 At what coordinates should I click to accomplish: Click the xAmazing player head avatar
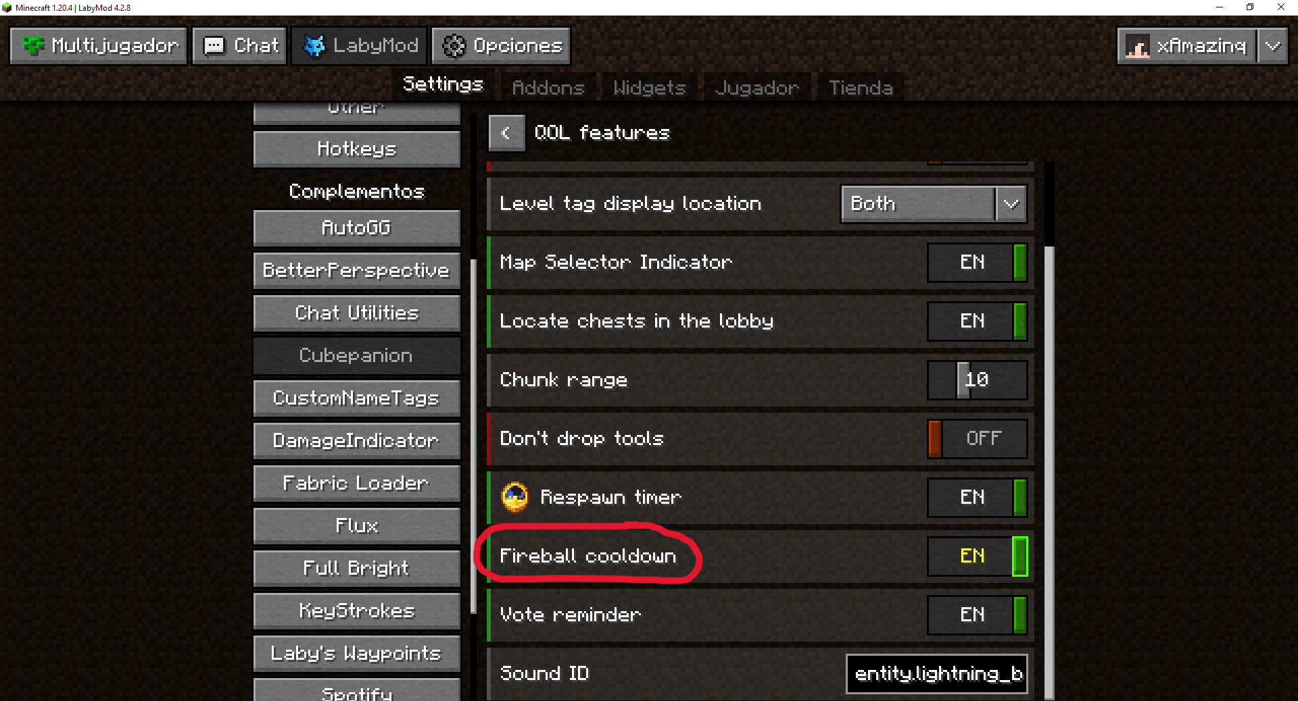pos(1137,47)
